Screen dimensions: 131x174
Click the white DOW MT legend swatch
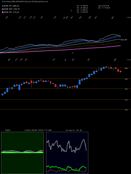[3, 9]
